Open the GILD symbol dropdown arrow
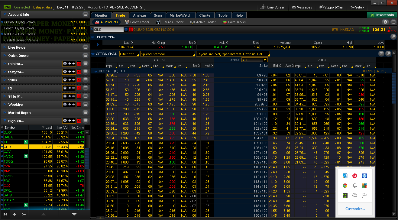 (126, 30)
